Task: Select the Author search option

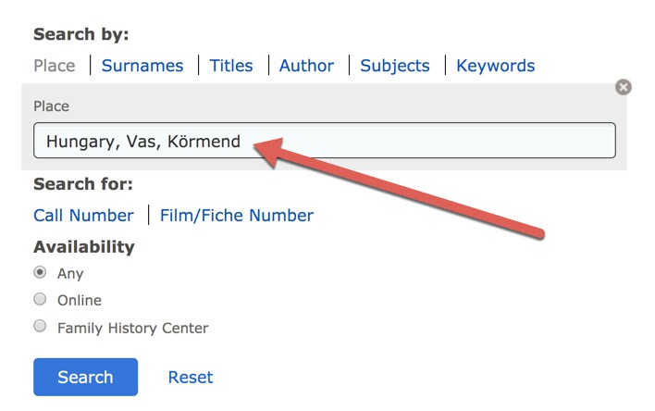Action: (x=306, y=66)
